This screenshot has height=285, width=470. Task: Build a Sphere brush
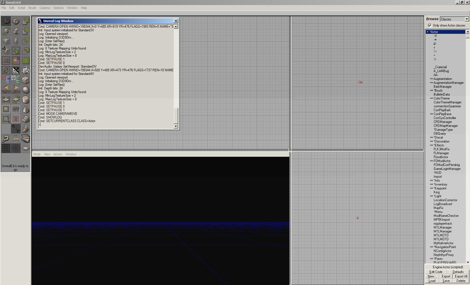pyautogui.click(x=26, y=90)
